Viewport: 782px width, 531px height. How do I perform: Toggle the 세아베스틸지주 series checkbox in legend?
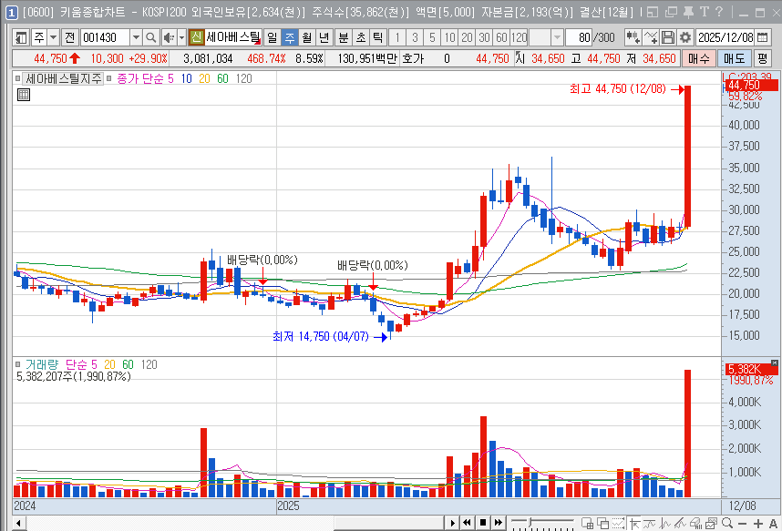[x=18, y=78]
